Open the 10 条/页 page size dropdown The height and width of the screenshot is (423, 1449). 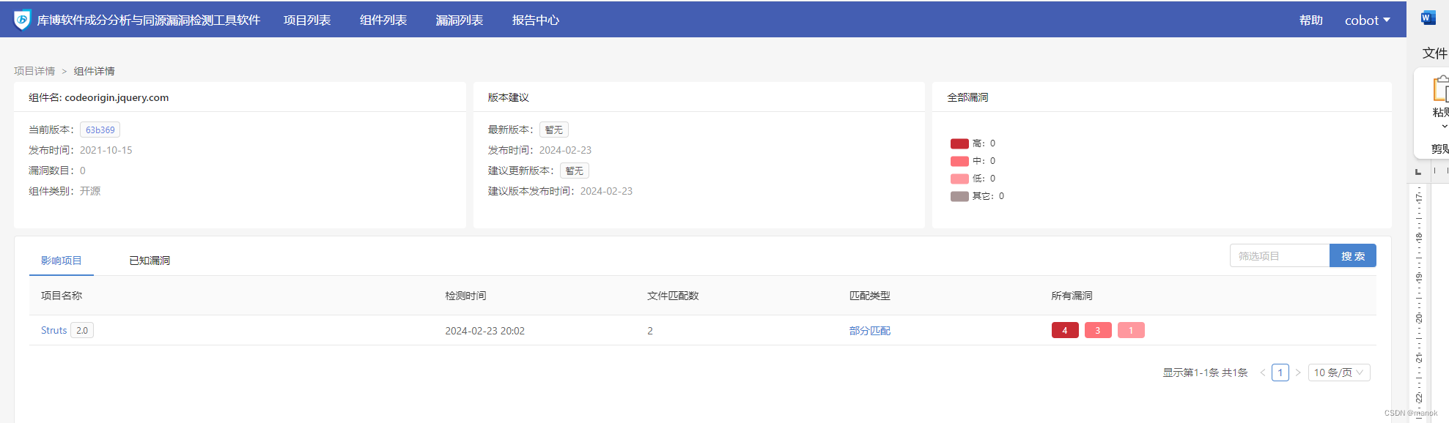click(x=1339, y=373)
